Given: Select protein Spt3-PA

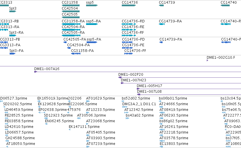Looking at the screenshot, I should 12,54.
